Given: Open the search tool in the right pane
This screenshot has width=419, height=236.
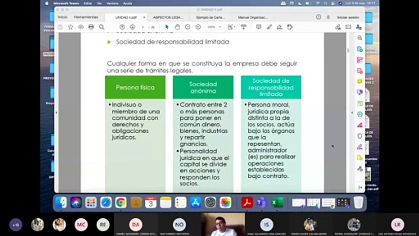Looking at the screenshot, I should (x=360, y=38).
